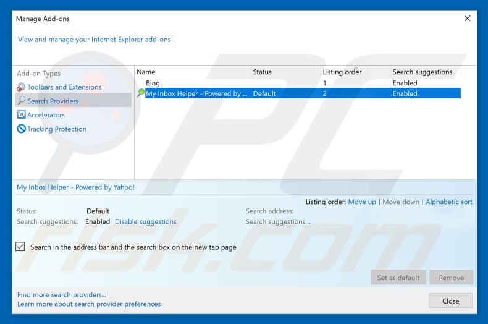Click the My Inbox Helper provider icon
The width and height of the screenshot is (488, 324).
coord(141,93)
